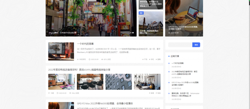Click the category list icon beside 科技资讯
Viewport: 250px width, 109px height.
point(78,59)
